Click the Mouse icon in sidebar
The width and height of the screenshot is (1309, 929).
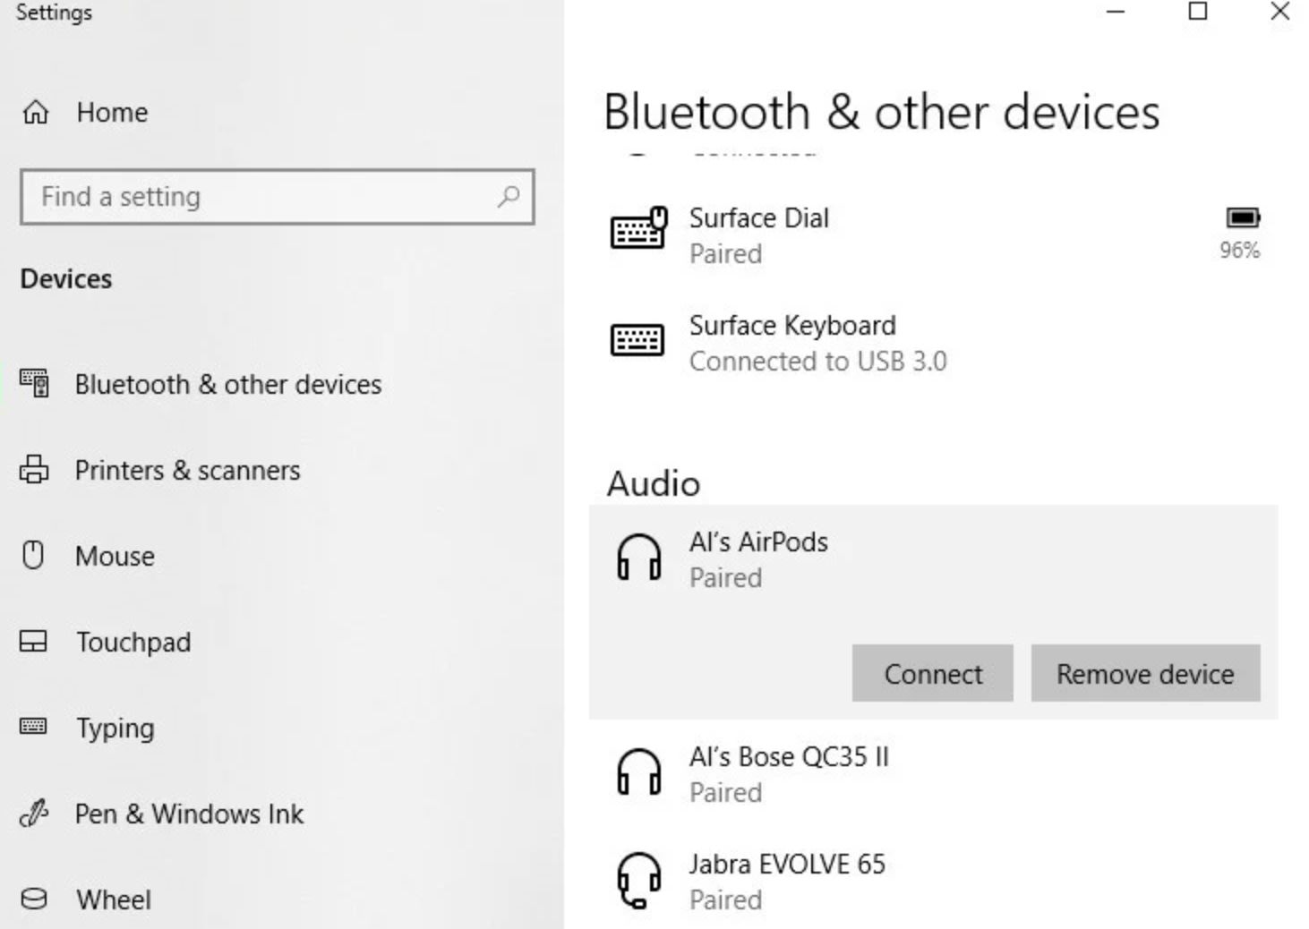tap(33, 556)
